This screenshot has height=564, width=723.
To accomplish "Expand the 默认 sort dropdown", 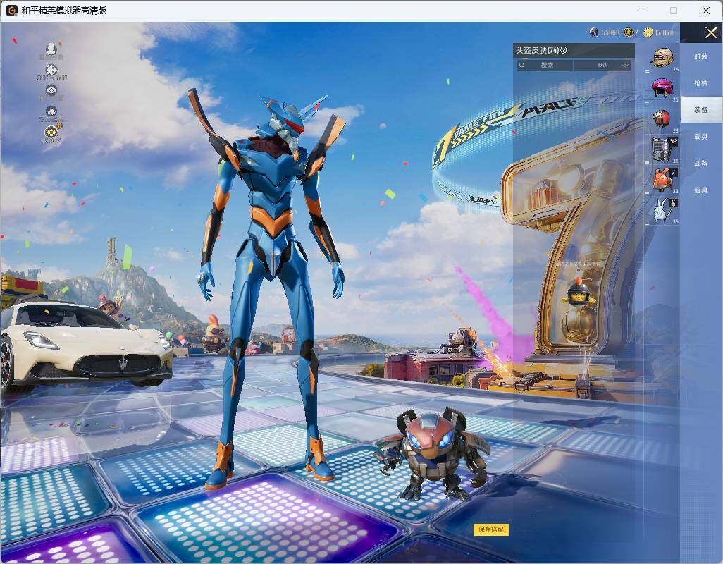I will [602, 65].
